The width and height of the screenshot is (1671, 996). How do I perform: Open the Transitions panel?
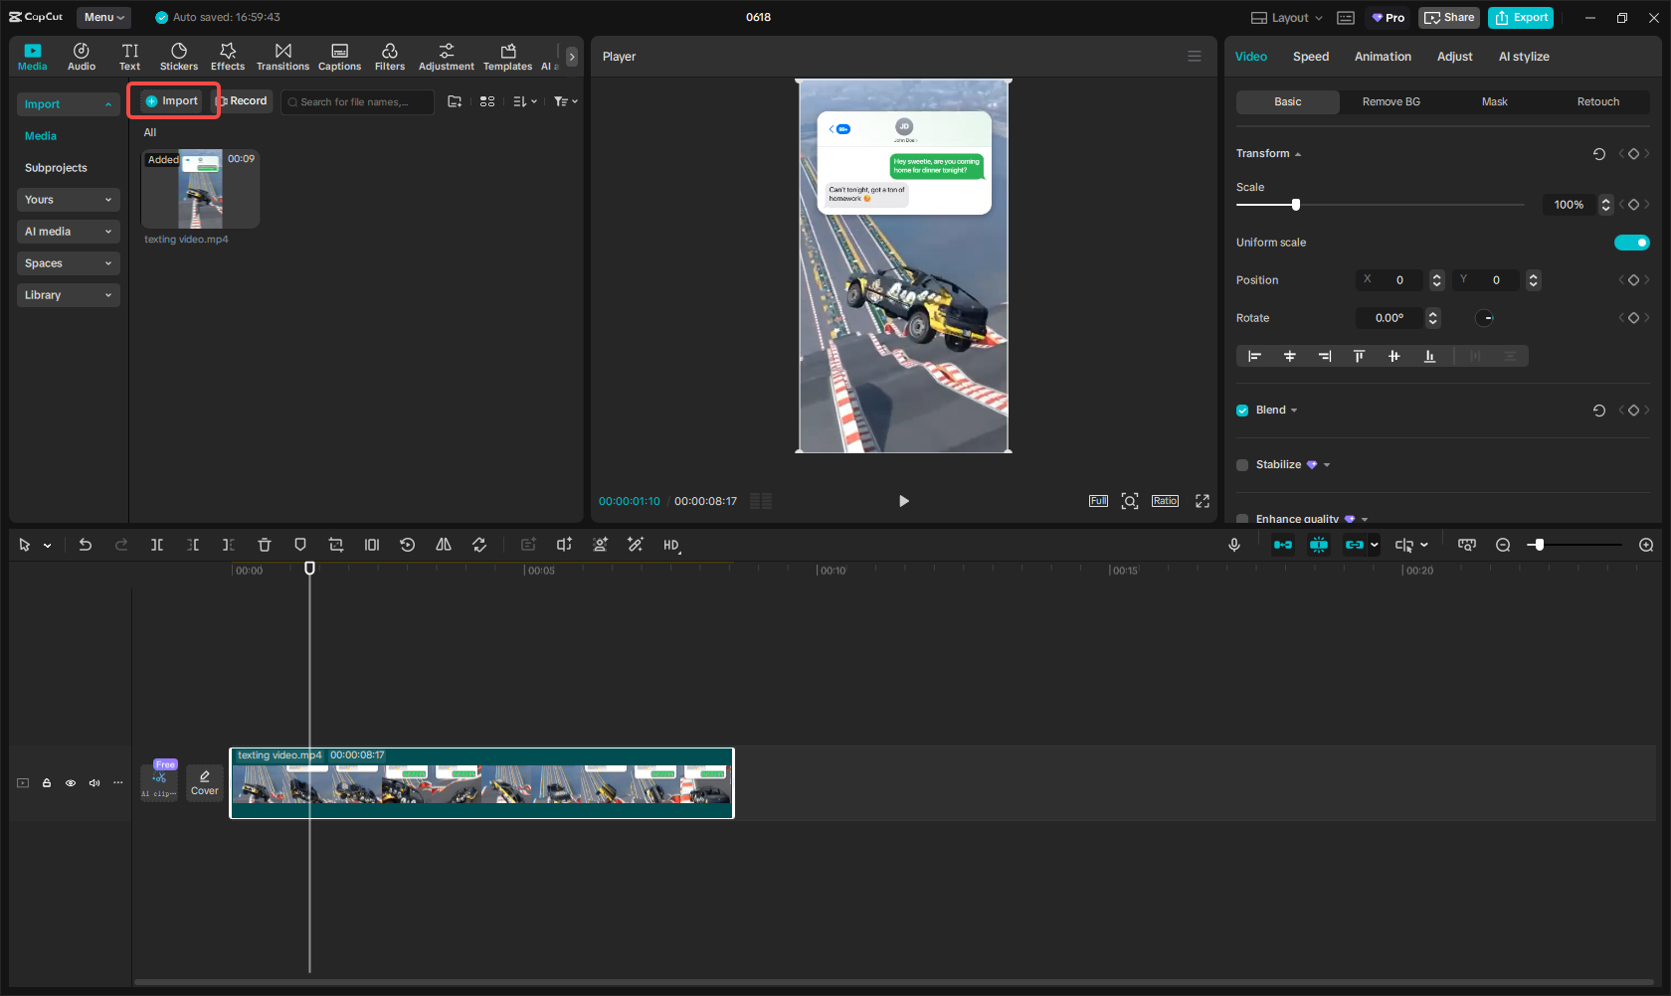(282, 56)
